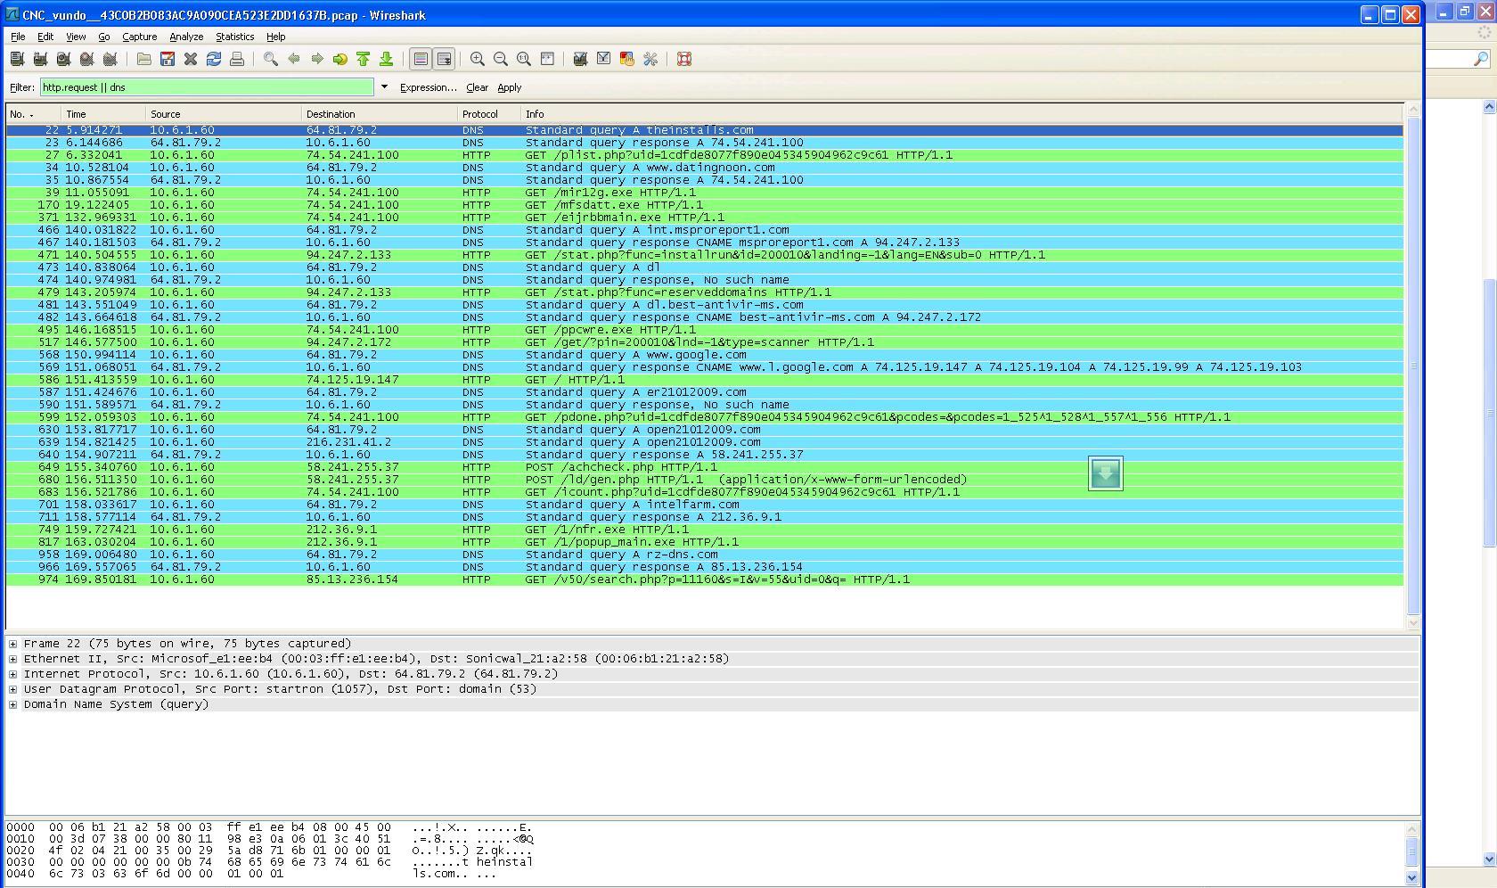Show the capture options toolbar icon
Viewport: 1497px width, 888px height.
(40, 59)
